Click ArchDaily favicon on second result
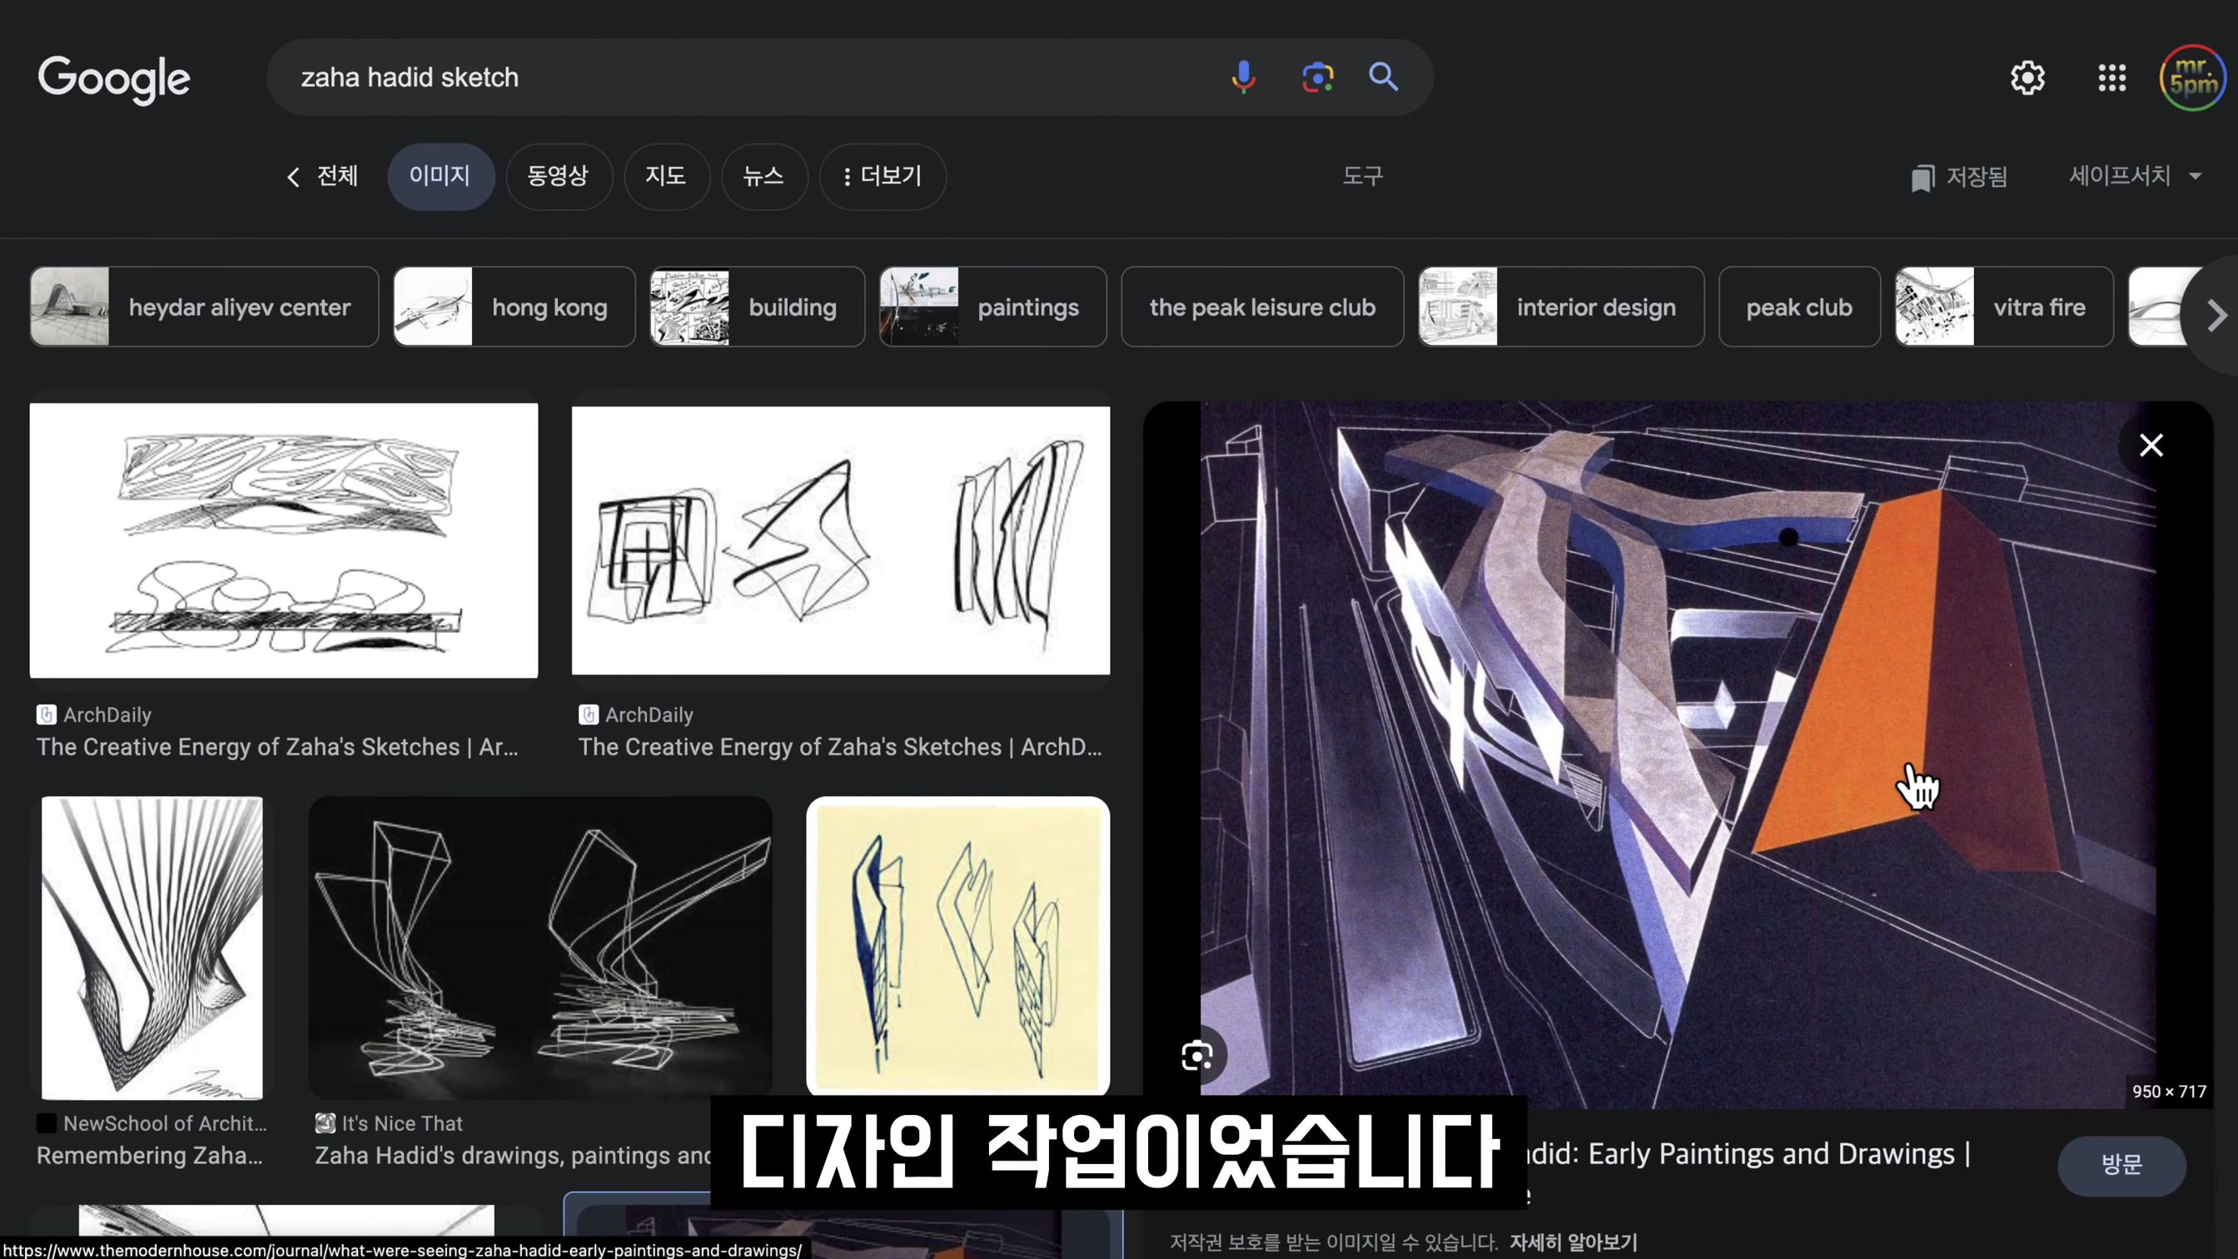The image size is (2238, 1259). pyautogui.click(x=588, y=714)
